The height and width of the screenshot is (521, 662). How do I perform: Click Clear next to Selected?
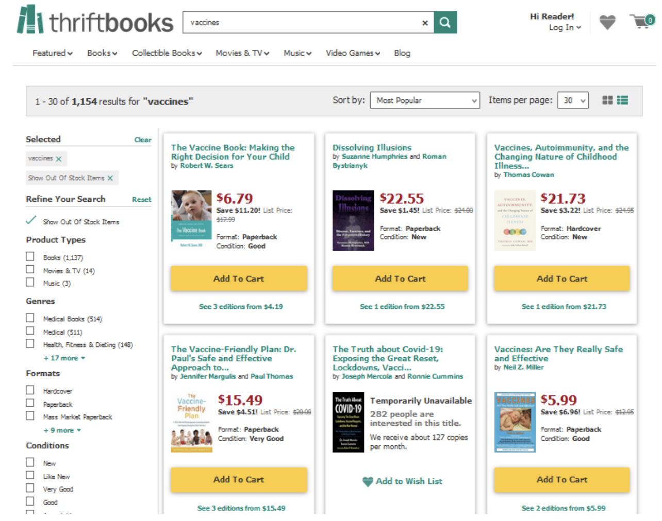point(143,140)
